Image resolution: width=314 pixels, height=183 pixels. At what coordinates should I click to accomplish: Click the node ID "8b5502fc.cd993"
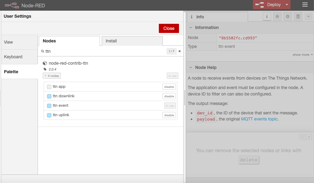coord(238,38)
